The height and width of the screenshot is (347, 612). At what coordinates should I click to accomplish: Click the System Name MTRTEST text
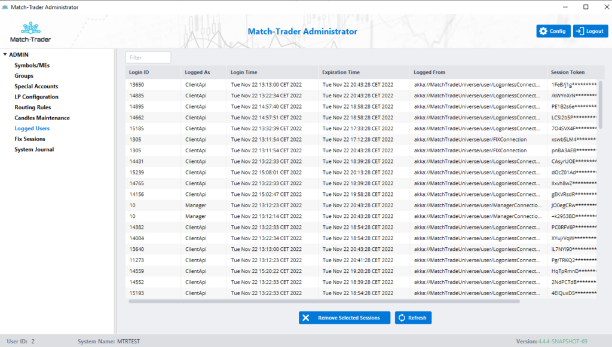pos(109,341)
